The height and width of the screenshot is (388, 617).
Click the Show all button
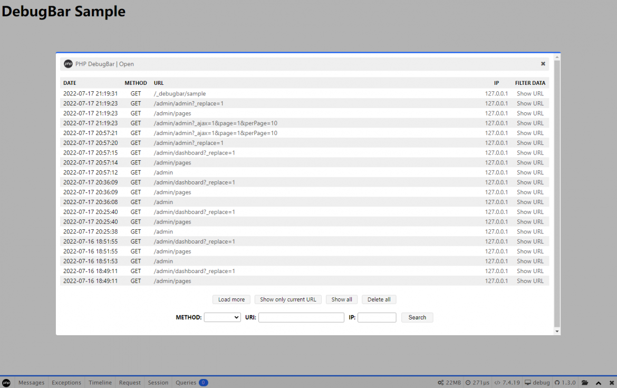pos(342,299)
